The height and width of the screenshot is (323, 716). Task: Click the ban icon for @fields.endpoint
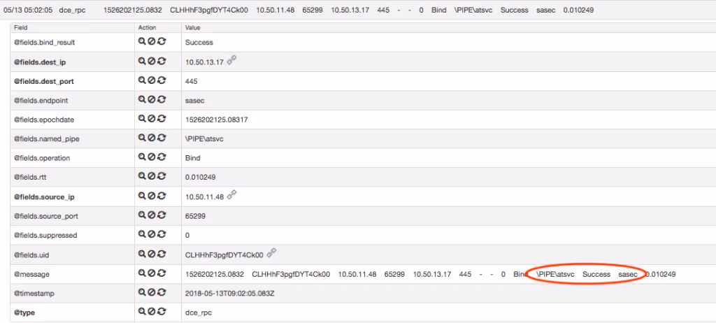pos(152,99)
